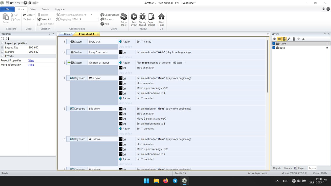The width and height of the screenshot is (331, 186).
Task: Click the Help link for More information
Action: click(31, 65)
